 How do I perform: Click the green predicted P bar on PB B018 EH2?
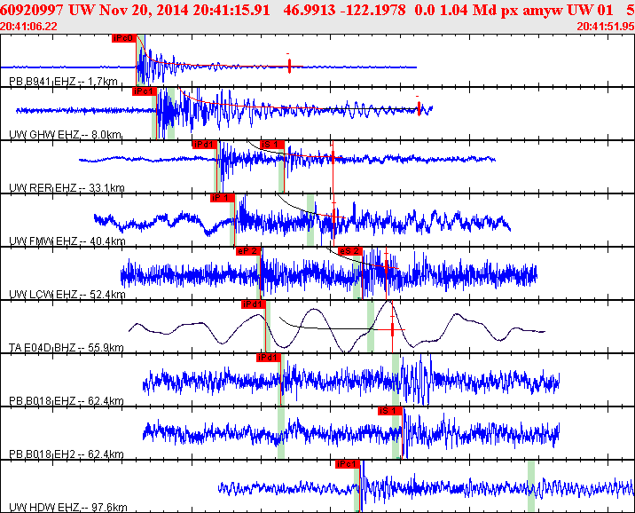280,433
